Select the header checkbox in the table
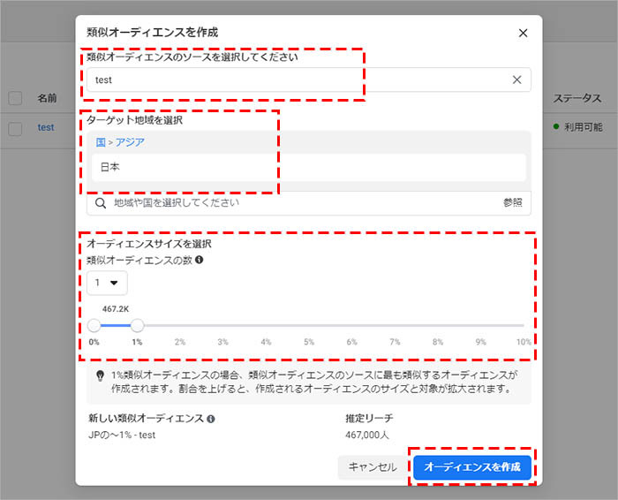This screenshot has width=618, height=500. pyautogui.click(x=15, y=98)
